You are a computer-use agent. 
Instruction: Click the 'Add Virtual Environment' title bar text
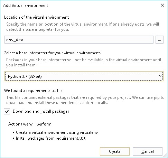pyautogui.click(x=26, y=6)
